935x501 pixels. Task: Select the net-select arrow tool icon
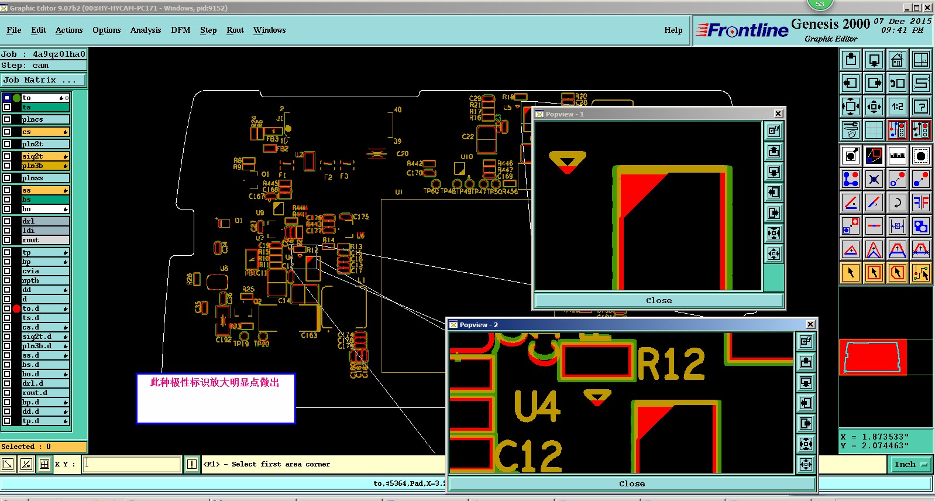[921, 273]
